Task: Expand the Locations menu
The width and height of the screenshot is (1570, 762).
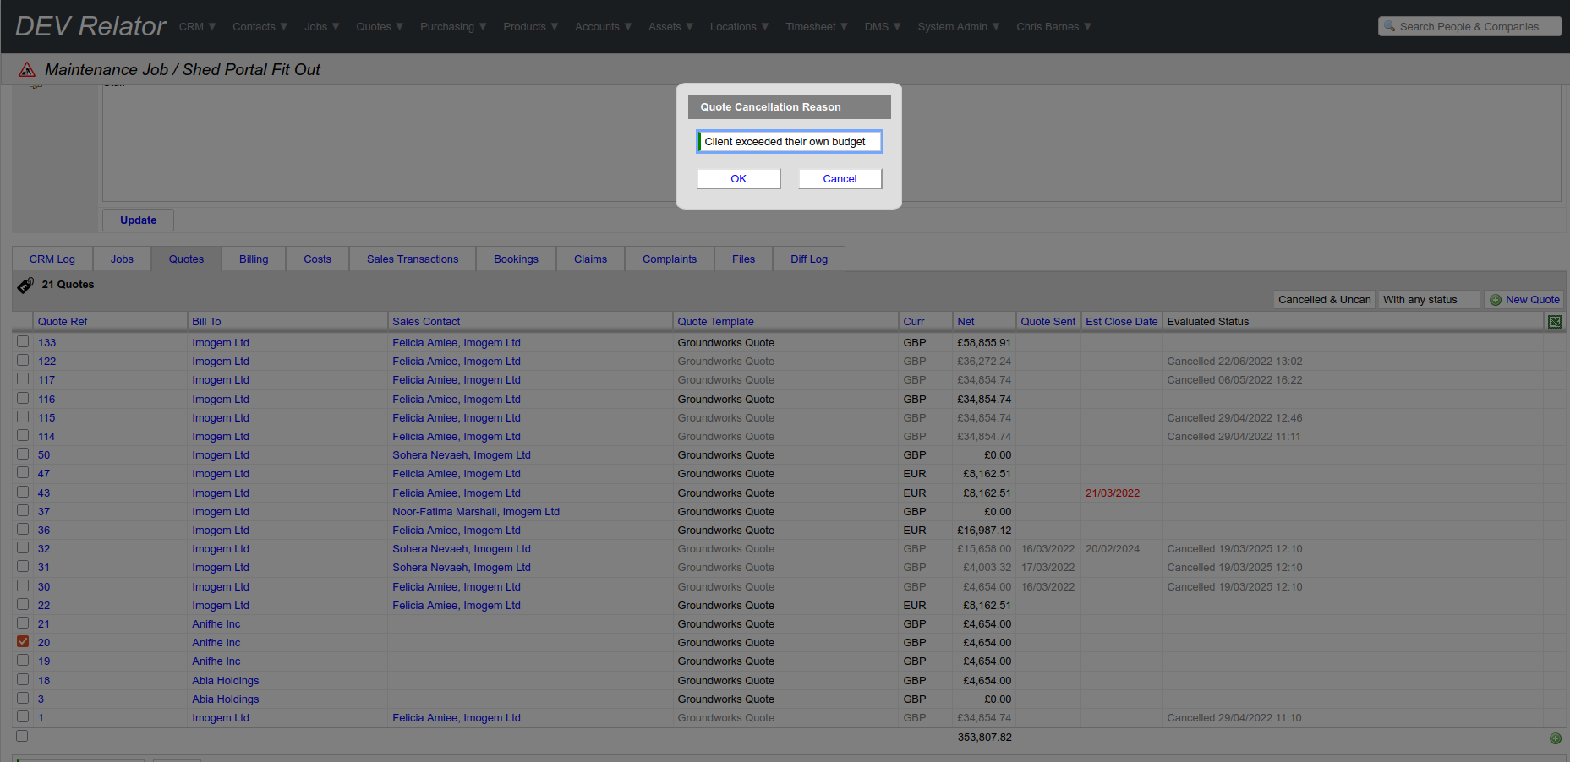Action: (740, 27)
